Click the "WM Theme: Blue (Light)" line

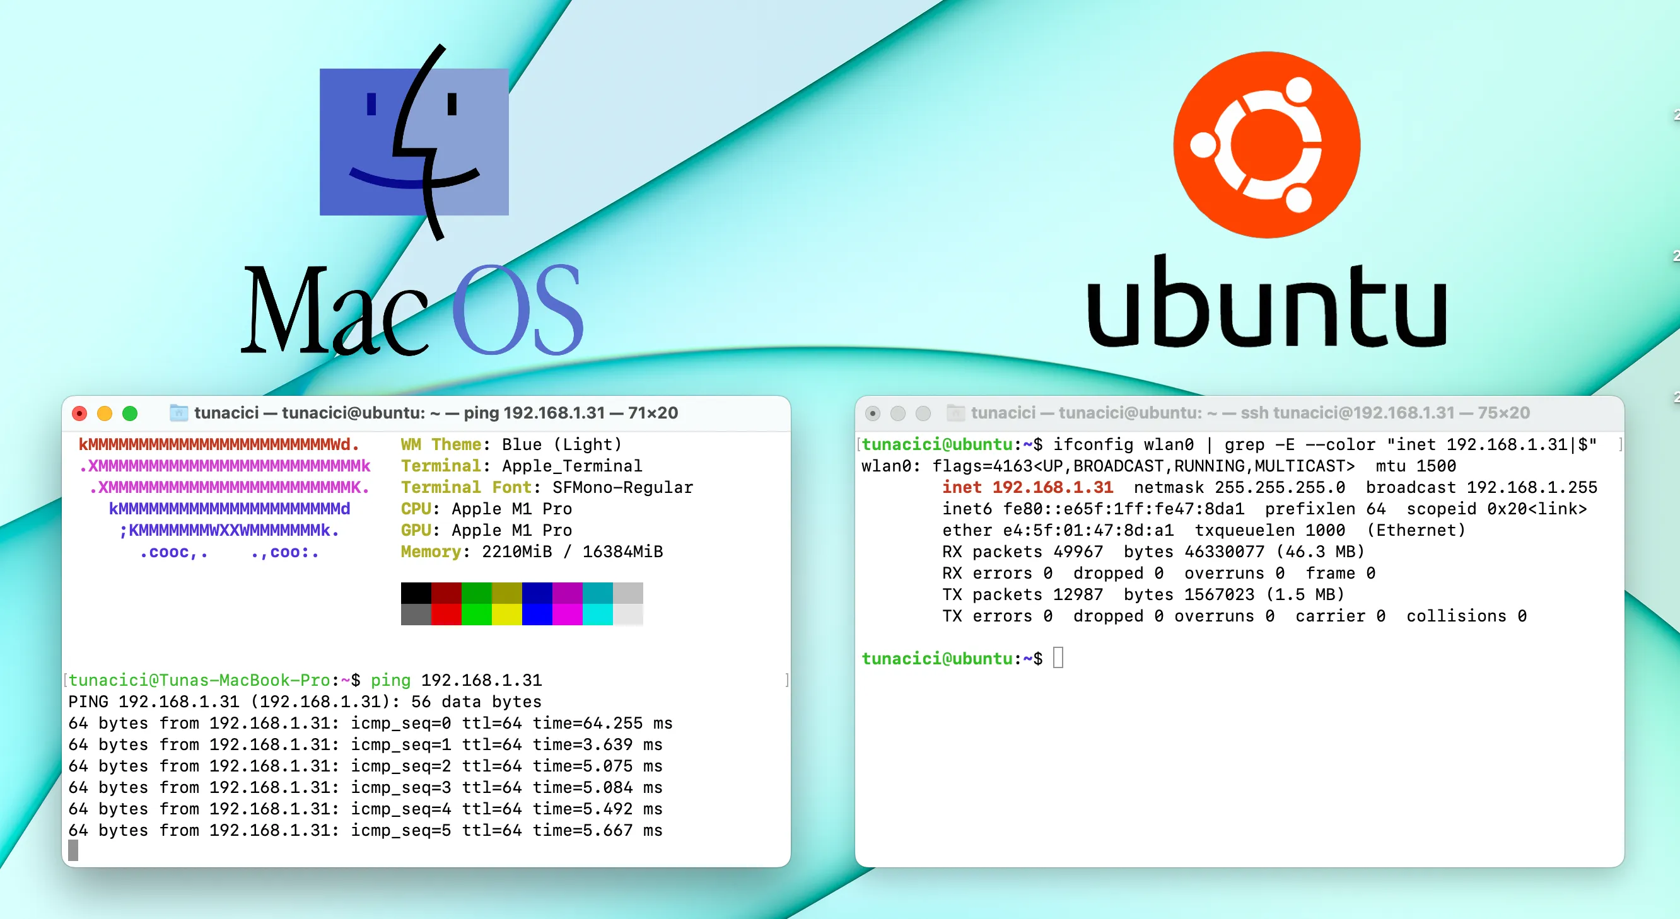click(x=511, y=444)
